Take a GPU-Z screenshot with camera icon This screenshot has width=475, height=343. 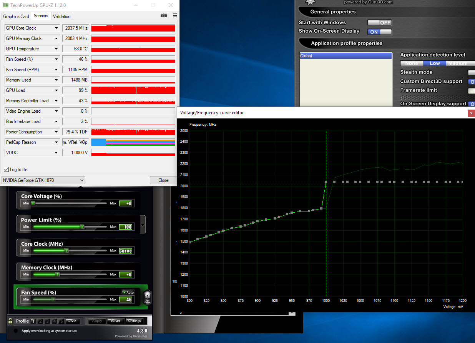164,16
